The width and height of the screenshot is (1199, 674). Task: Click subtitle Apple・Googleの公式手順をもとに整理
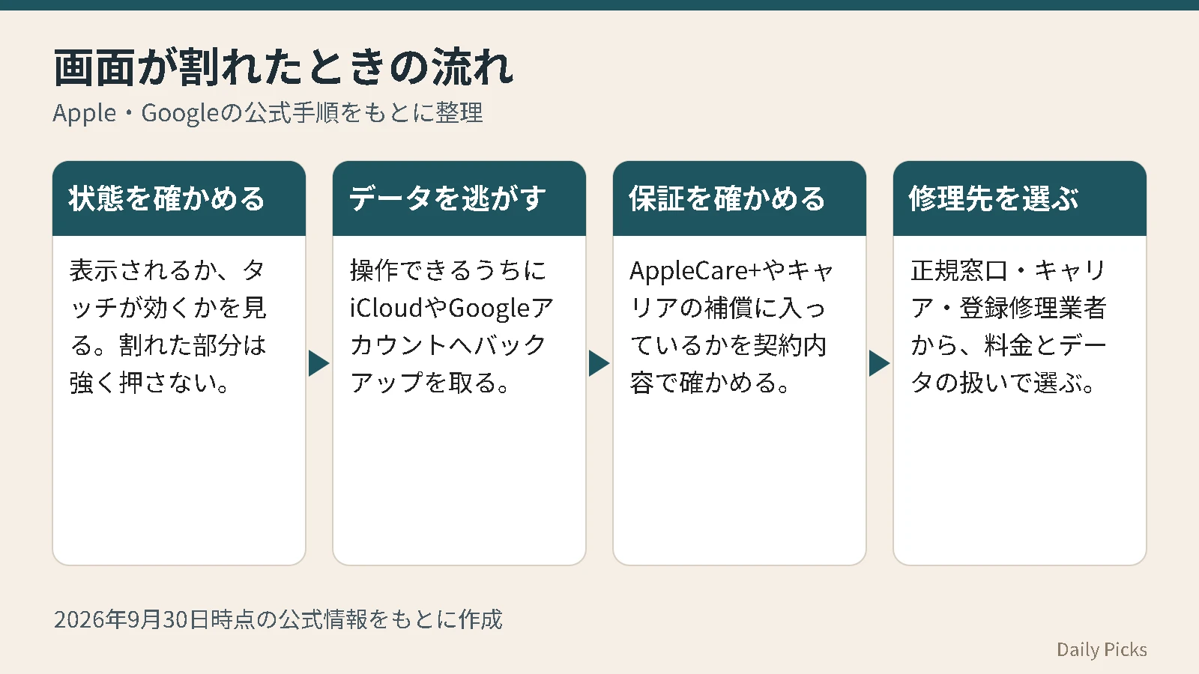click(268, 113)
